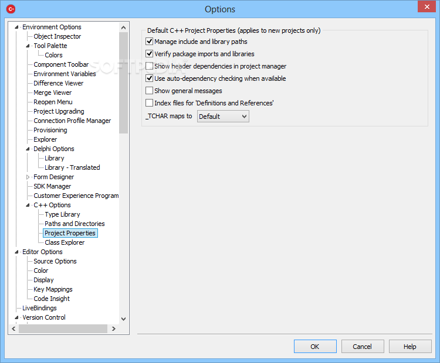The image size is (440, 363).
Task: Open SDK Manager page
Action: [52, 186]
